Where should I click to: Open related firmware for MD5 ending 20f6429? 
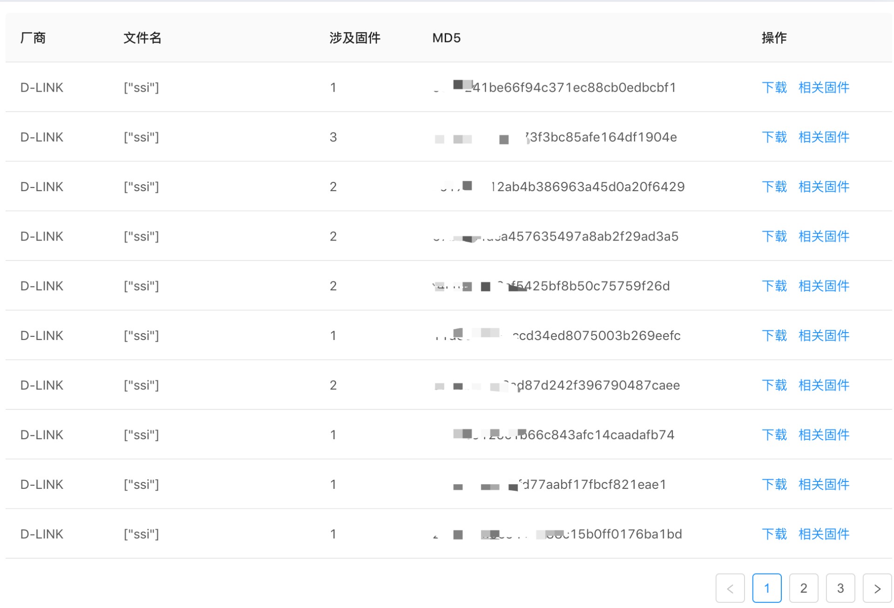pos(824,187)
